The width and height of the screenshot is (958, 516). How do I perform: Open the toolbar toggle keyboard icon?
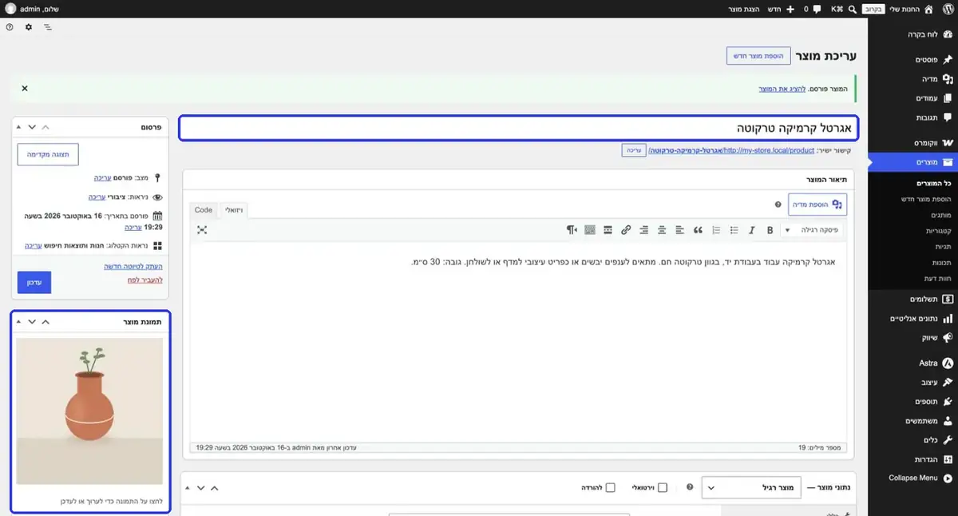(590, 230)
